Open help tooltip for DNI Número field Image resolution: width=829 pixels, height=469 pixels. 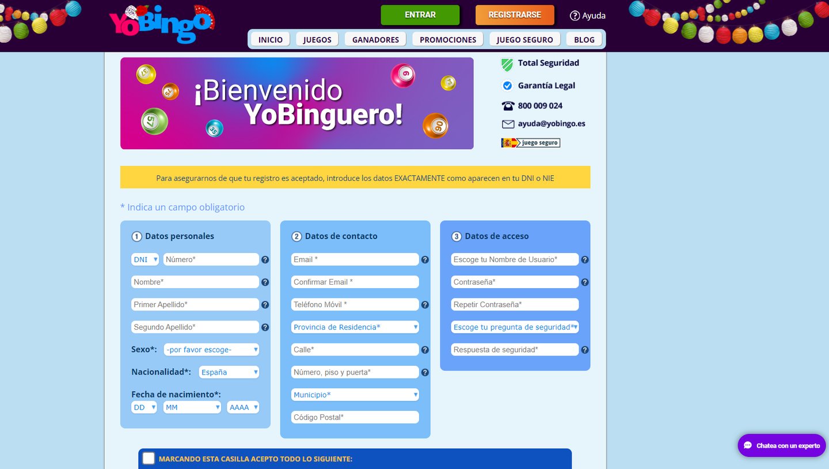tap(265, 260)
